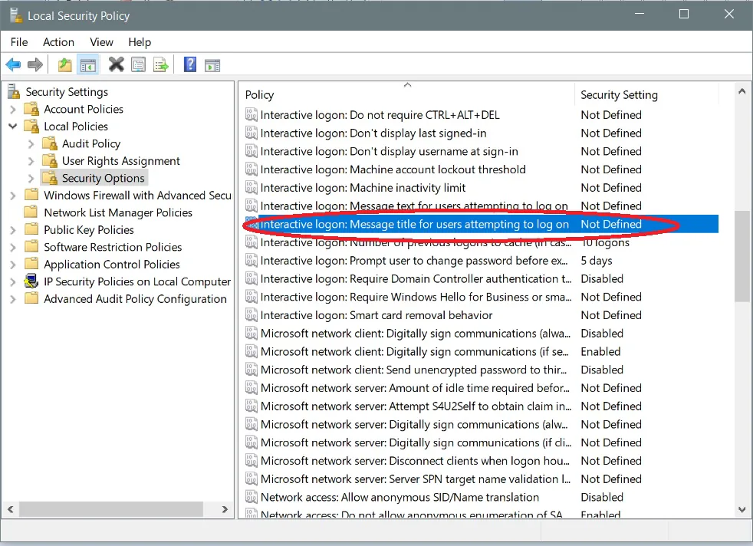Click the '5 days' security setting value
Screen dimensions: 753x546
(x=597, y=261)
